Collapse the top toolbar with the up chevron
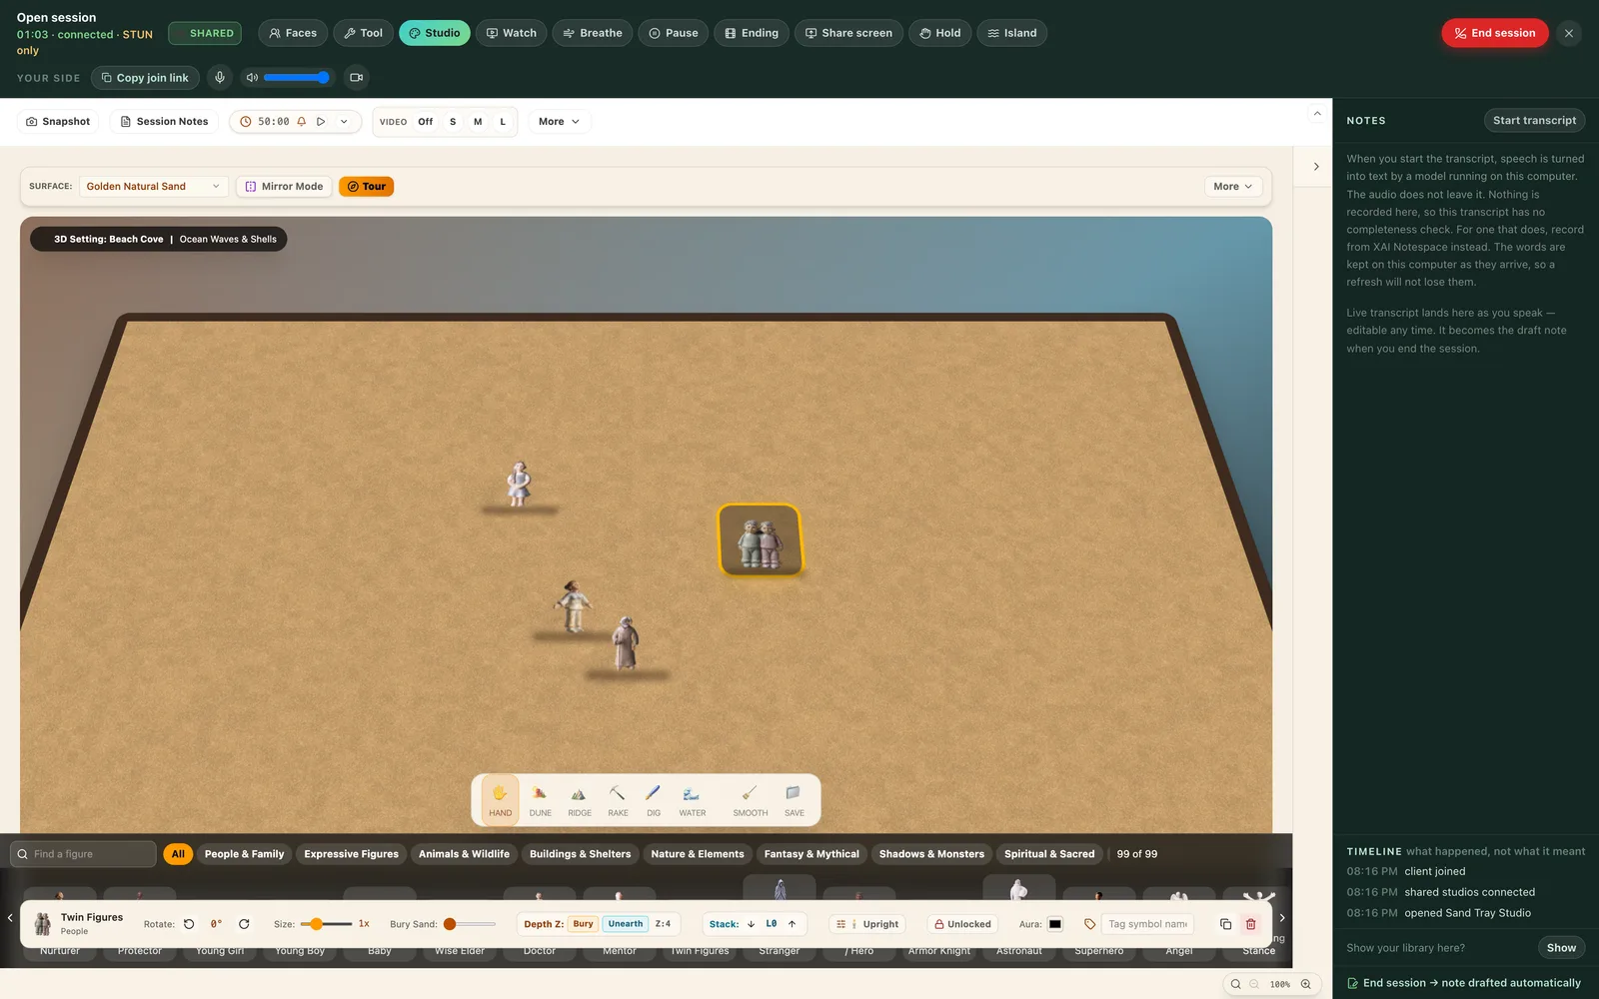The image size is (1599, 999). 1317,114
